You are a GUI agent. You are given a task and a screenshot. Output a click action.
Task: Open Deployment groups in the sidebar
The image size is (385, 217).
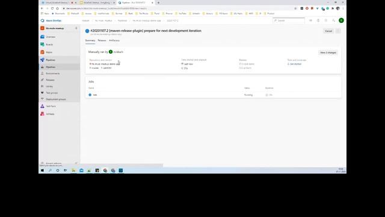(55, 99)
